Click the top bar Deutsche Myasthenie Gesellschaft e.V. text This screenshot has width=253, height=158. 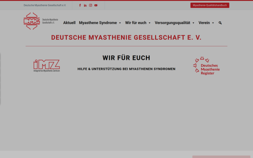pyautogui.click(x=45, y=5)
